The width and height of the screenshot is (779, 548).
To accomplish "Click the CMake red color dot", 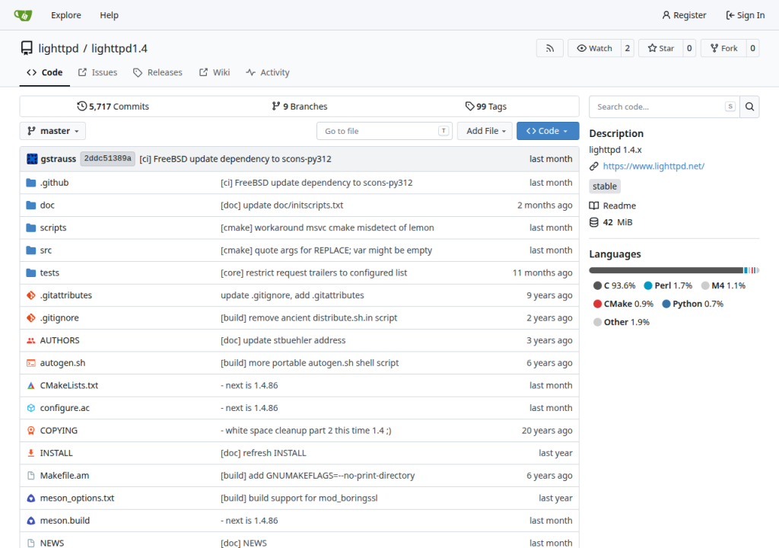I will point(598,304).
